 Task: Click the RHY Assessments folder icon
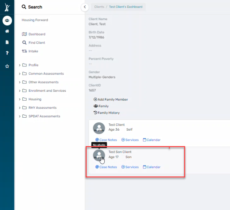(x=24, y=108)
